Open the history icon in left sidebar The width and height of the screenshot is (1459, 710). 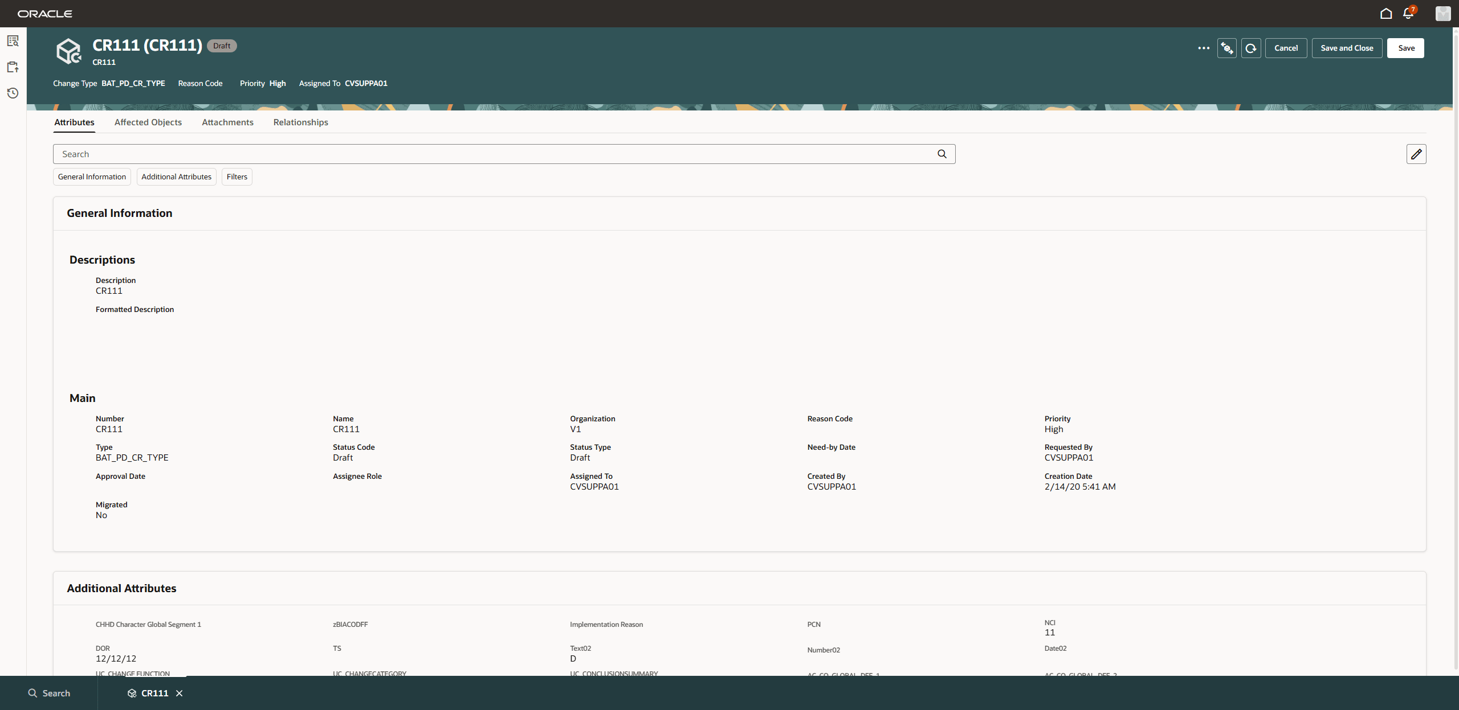[x=13, y=93]
